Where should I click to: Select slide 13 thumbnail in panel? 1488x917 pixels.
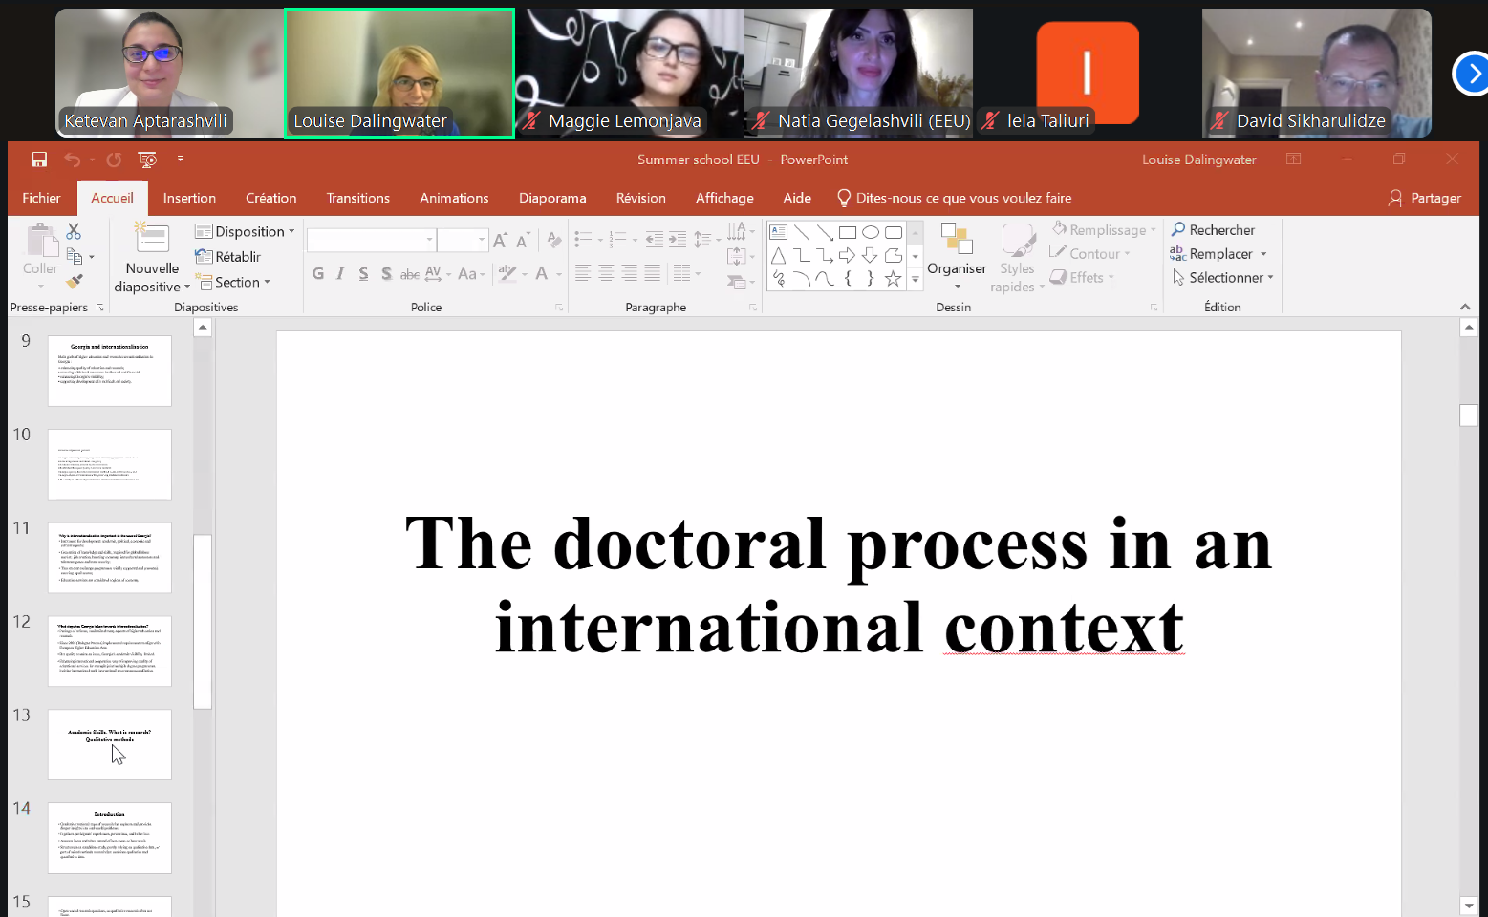(x=110, y=744)
